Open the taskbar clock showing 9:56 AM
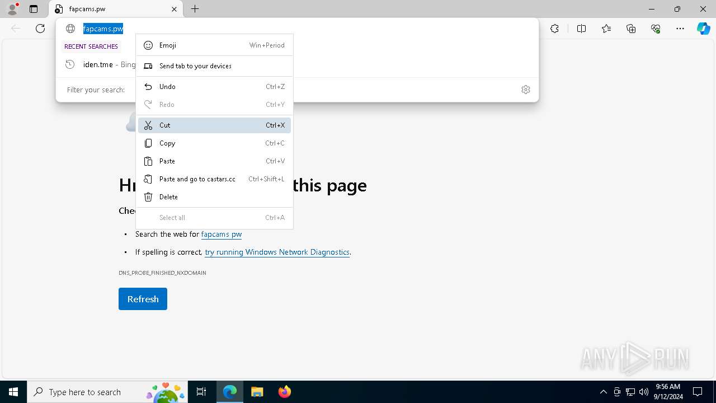Screen dimensions: 716x403 coord(668,392)
